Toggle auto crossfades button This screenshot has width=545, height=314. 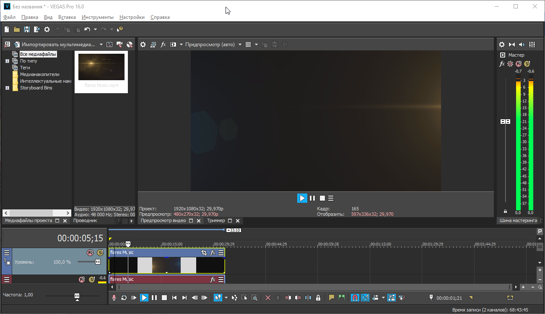point(365,298)
